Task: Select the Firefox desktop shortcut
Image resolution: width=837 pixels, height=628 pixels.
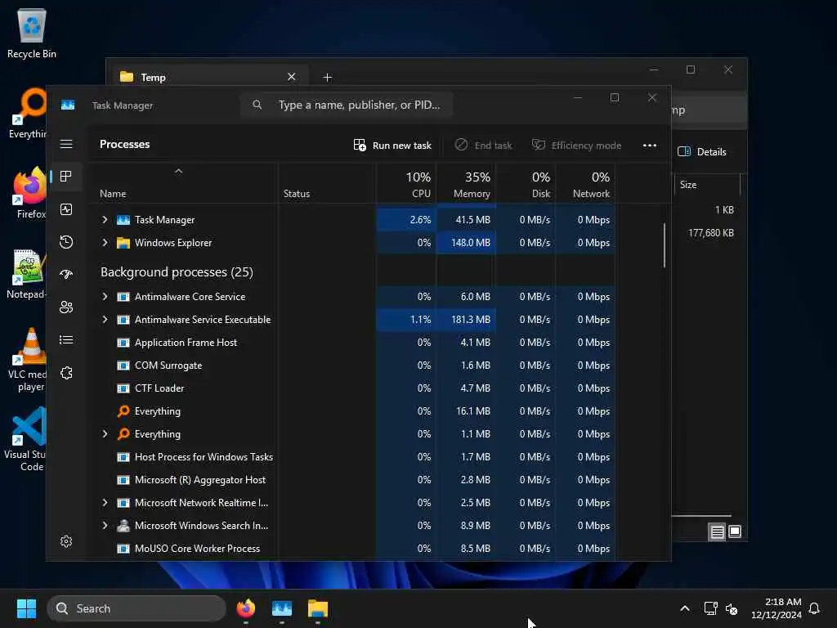Action: pyautogui.click(x=30, y=193)
